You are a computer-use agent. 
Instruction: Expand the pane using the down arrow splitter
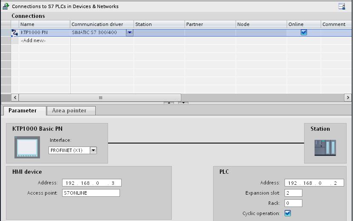tap(183, 103)
